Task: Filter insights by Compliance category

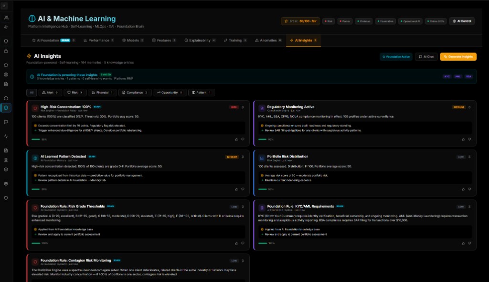Action: pyautogui.click(x=135, y=93)
